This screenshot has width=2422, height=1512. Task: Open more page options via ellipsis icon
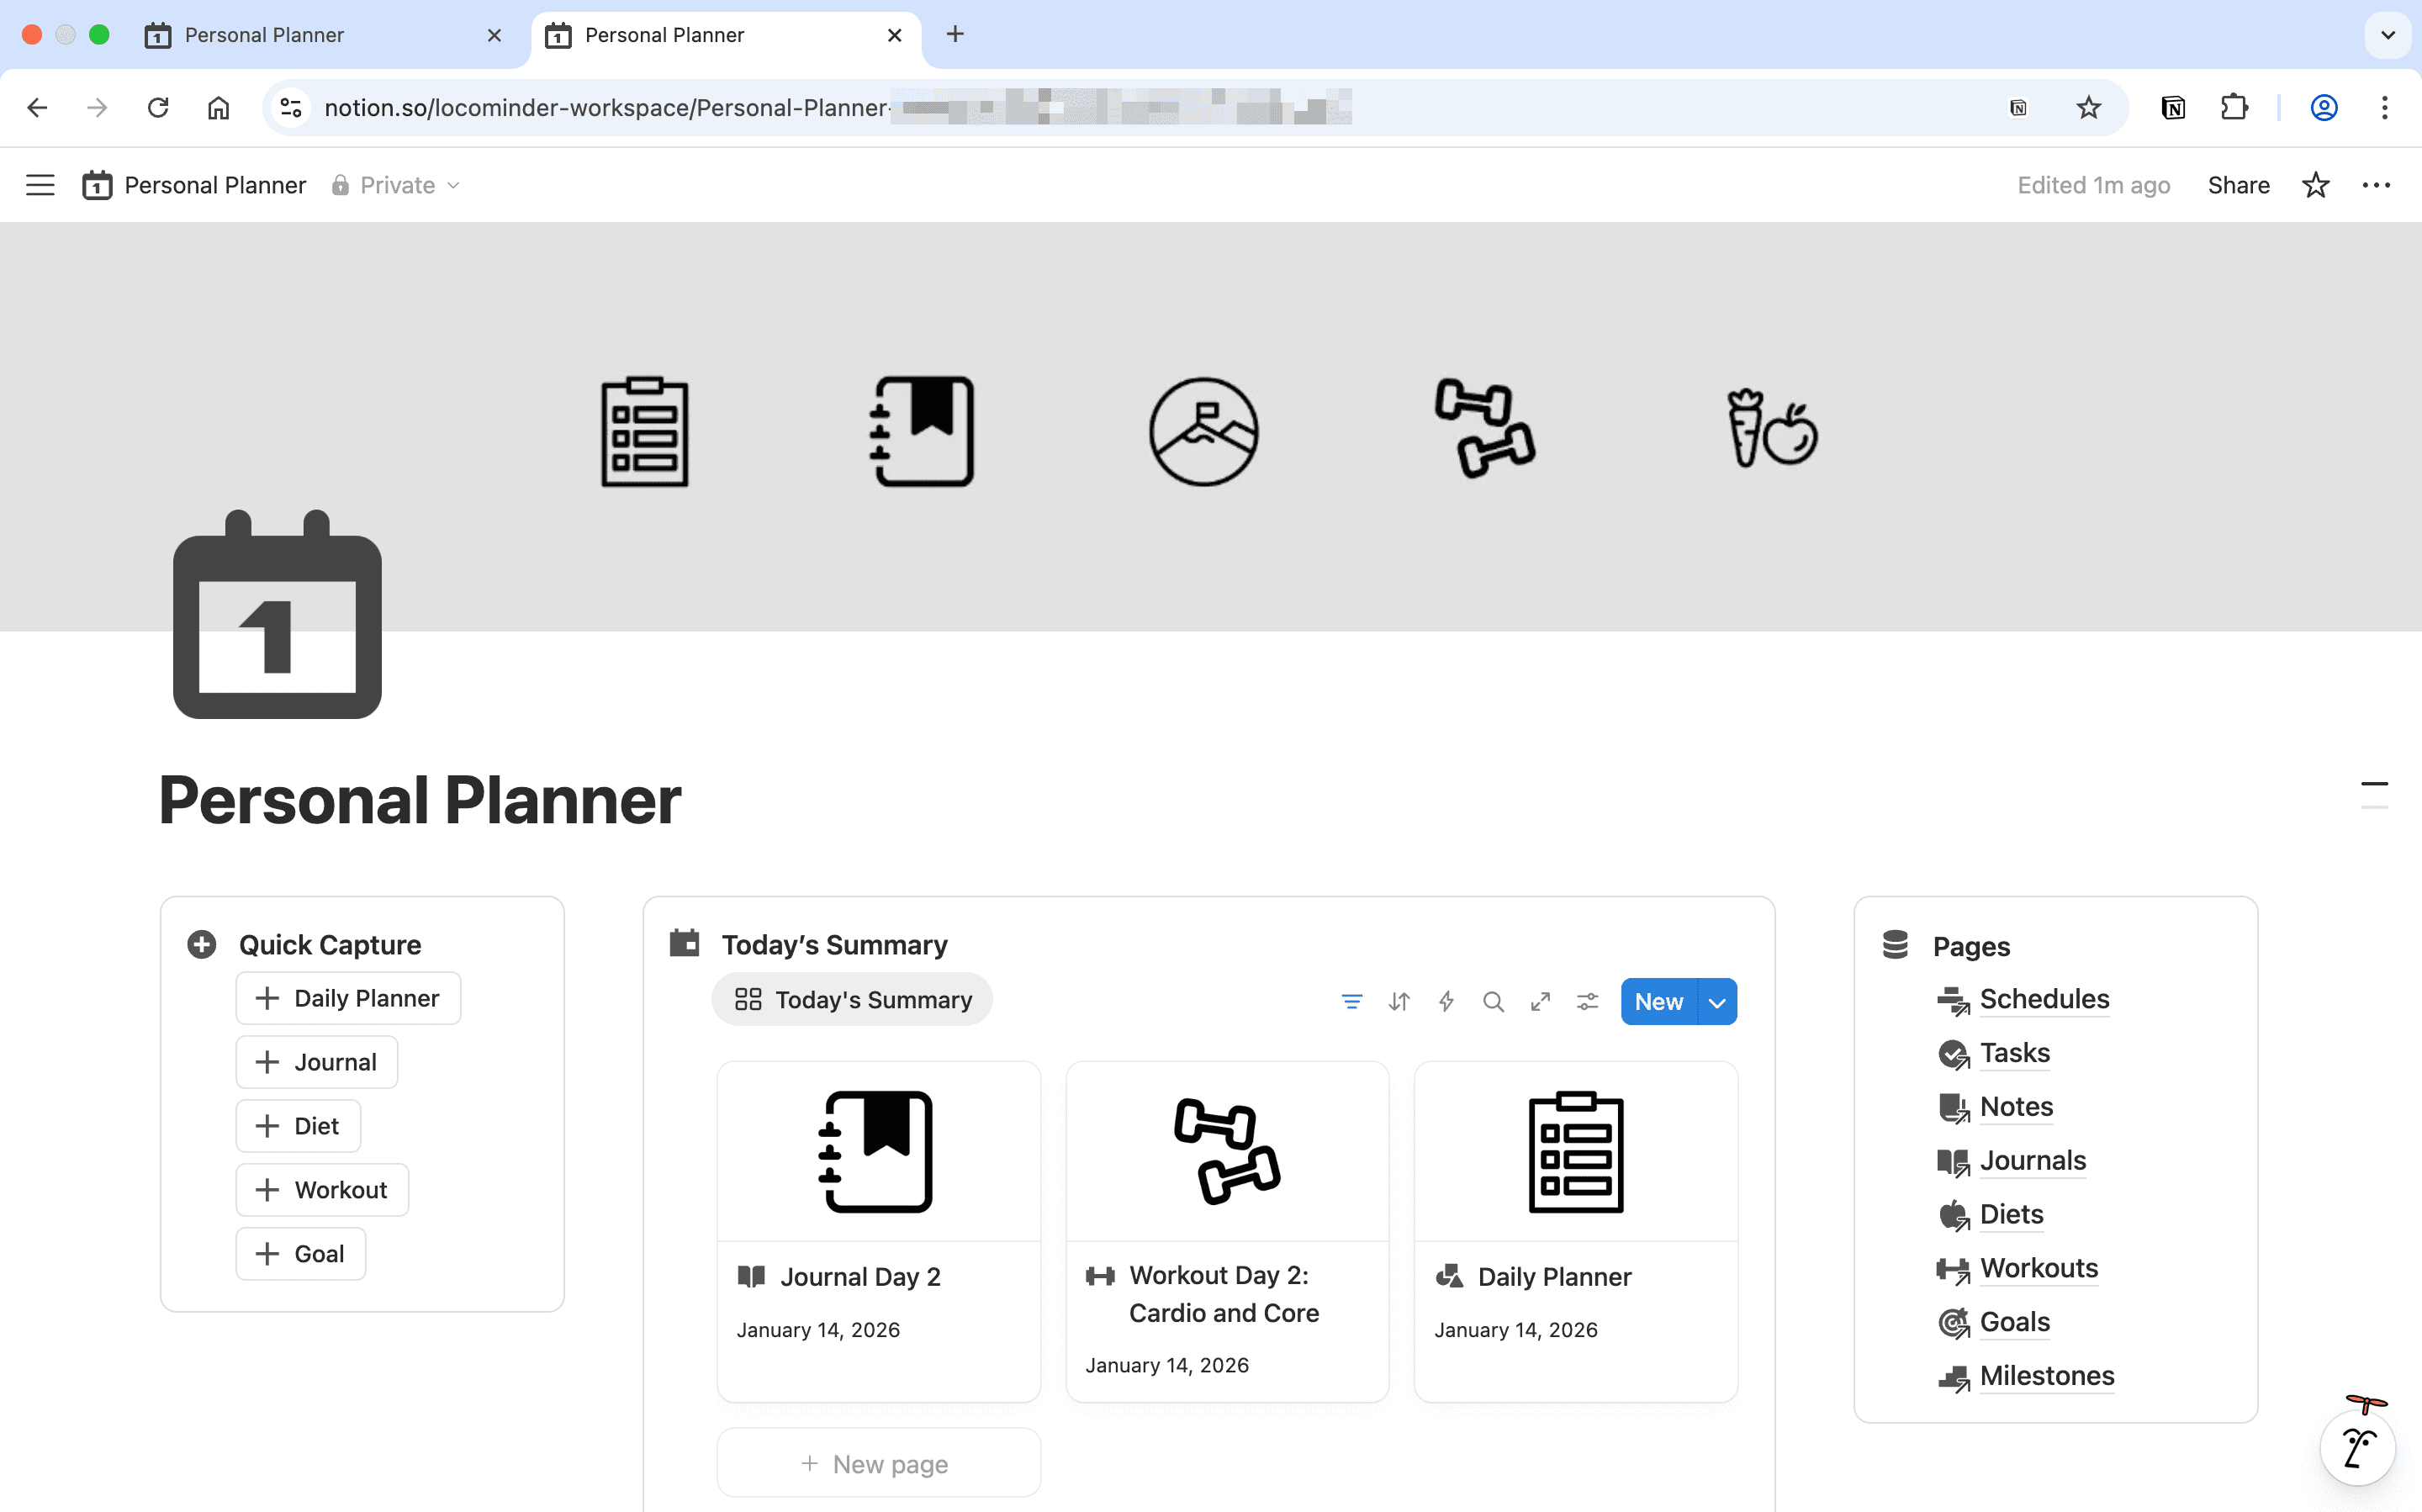tap(2376, 184)
